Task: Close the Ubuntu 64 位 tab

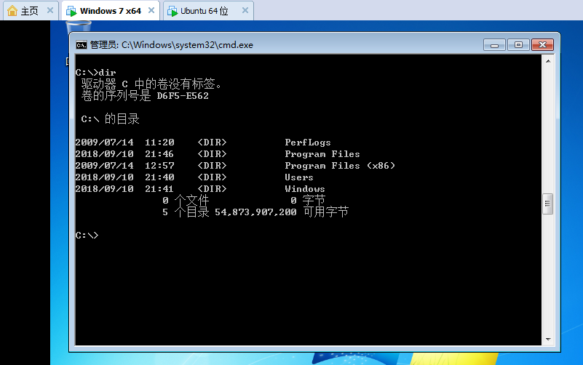Action: (245, 10)
